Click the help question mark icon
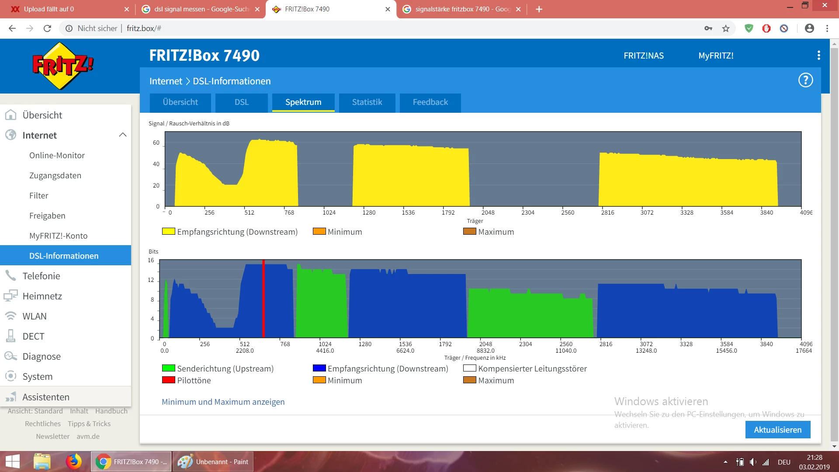839x472 pixels. click(805, 80)
